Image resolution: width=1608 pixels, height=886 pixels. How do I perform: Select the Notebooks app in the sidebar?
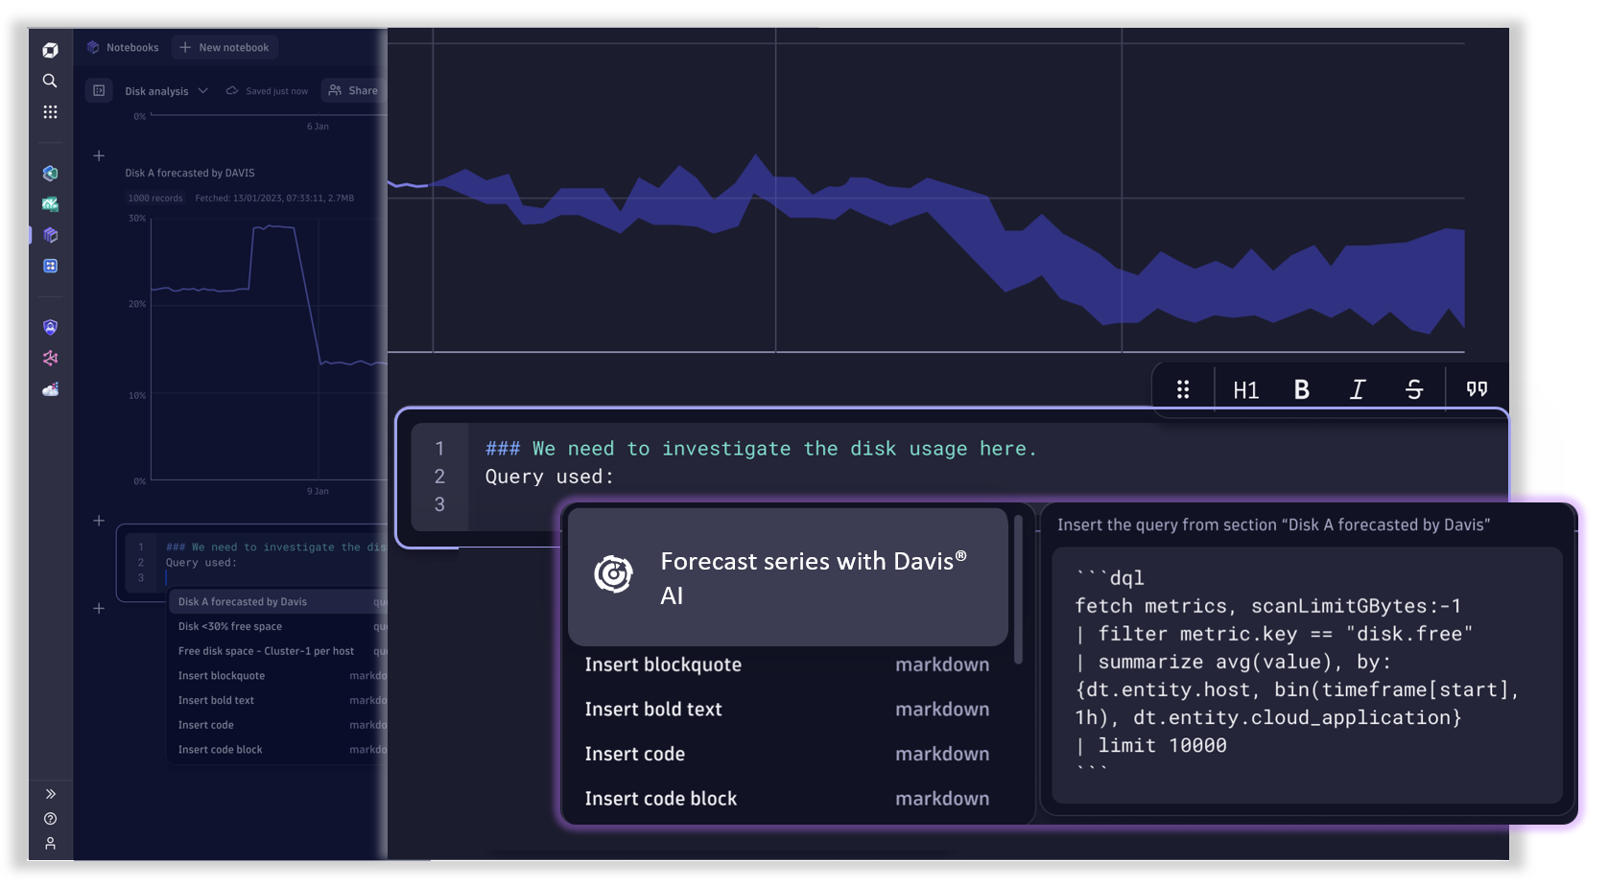[50, 235]
